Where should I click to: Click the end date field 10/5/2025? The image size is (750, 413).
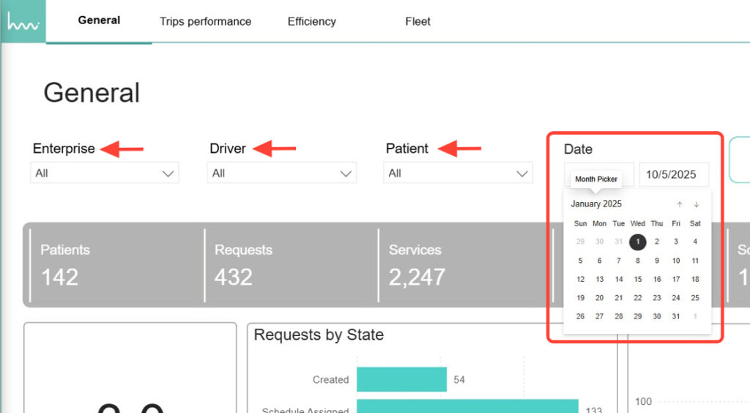(x=673, y=174)
